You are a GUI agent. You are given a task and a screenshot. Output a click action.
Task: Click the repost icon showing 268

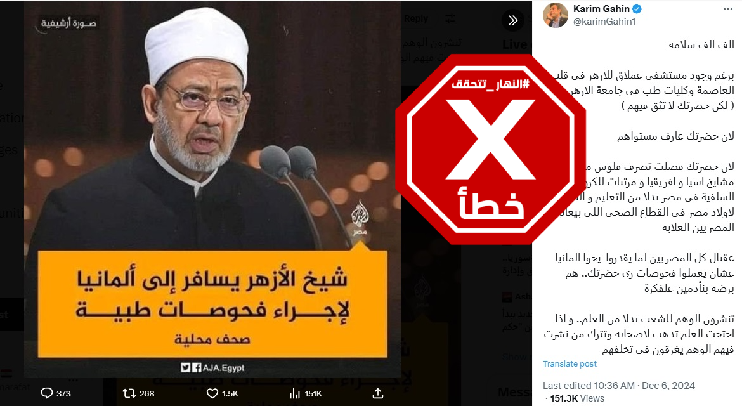[x=129, y=393]
